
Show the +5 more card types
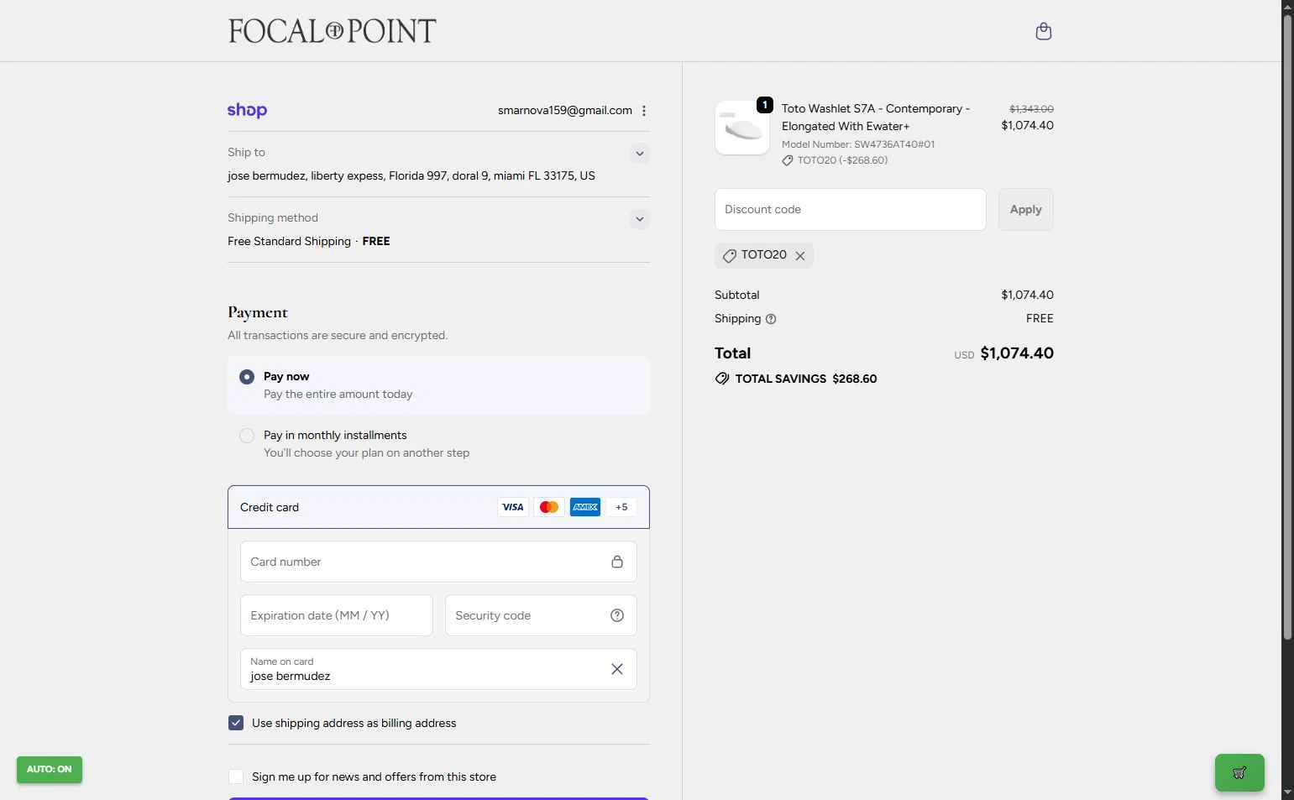click(621, 507)
